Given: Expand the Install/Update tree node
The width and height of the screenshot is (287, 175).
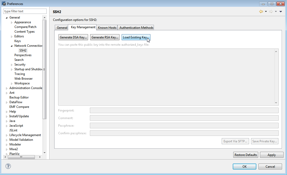Looking at the screenshot, I should click(x=7, y=116).
